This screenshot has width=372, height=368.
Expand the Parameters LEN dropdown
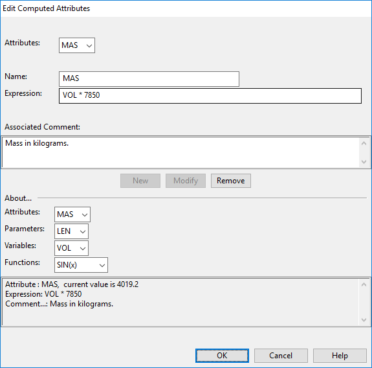pyautogui.click(x=71, y=231)
